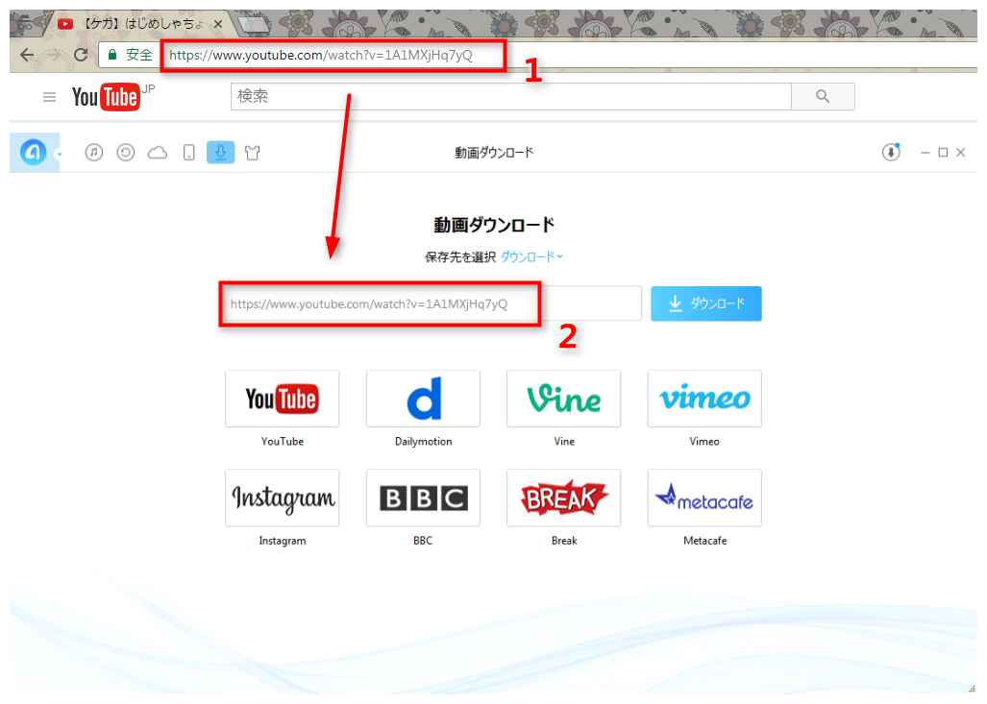Open the Dailymotion site tile
987x704 pixels.
click(x=423, y=399)
